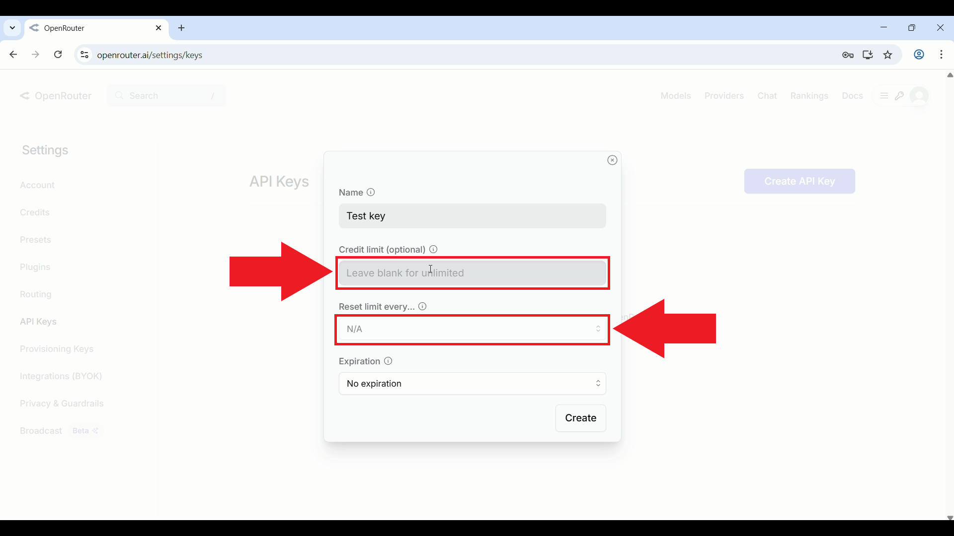
Task: Click the Credit limit info icon
Action: (x=433, y=249)
